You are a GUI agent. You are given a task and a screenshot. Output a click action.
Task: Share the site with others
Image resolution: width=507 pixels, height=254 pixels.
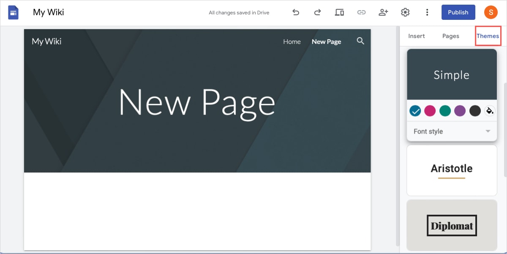coord(383,12)
